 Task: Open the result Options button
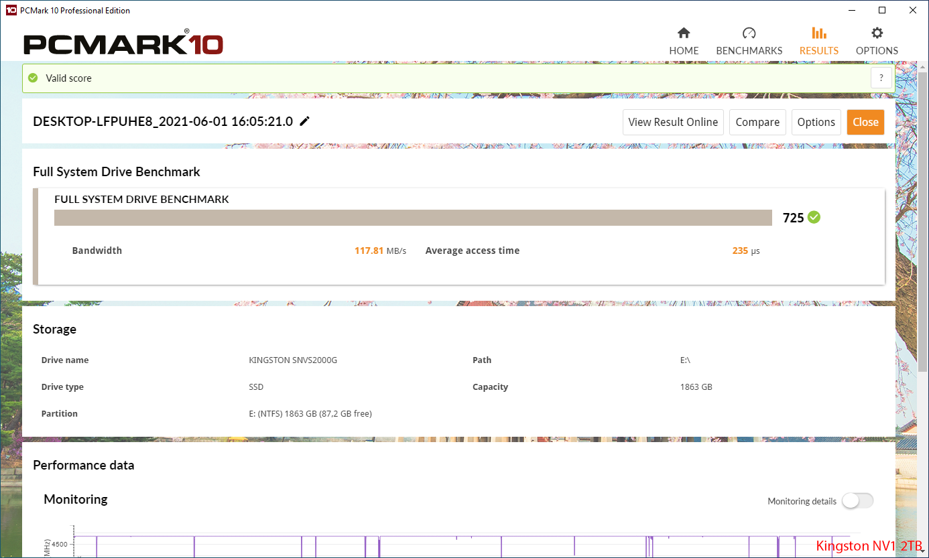(x=816, y=122)
